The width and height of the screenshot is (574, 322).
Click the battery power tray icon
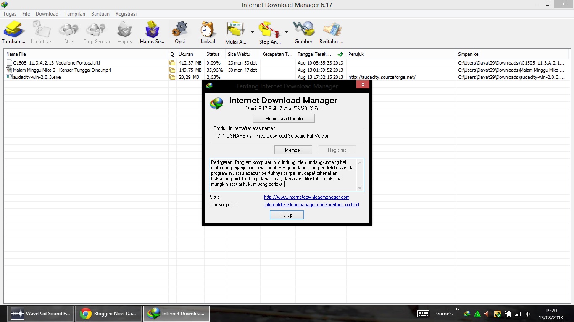[x=508, y=314]
